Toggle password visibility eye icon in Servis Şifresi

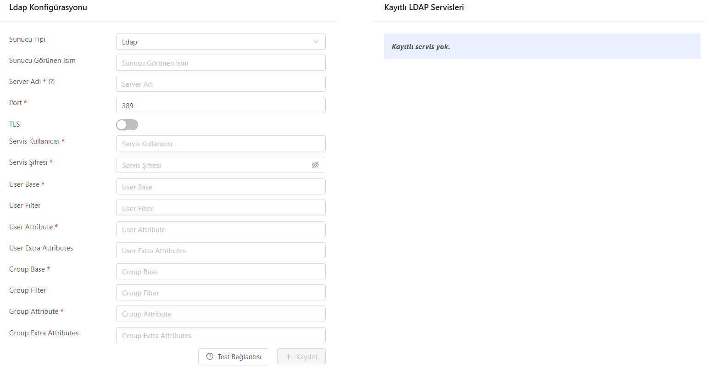[315, 165]
